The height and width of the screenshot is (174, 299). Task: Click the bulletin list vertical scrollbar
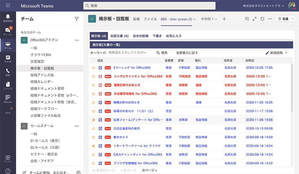pyautogui.click(x=292, y=88)
